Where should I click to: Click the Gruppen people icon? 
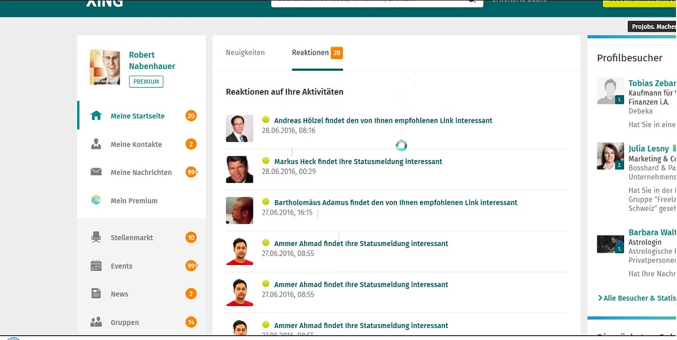(96, 322)
